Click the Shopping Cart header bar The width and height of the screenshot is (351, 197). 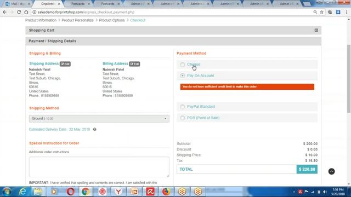(173, 30)
